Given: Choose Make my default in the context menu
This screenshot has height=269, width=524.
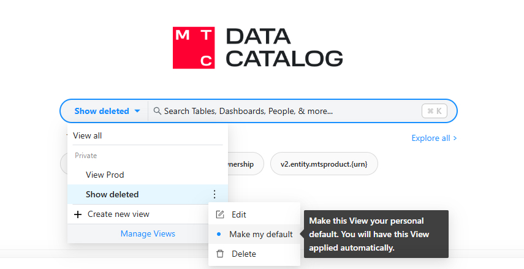Looking at the screenshot, I should click(260, 234).
